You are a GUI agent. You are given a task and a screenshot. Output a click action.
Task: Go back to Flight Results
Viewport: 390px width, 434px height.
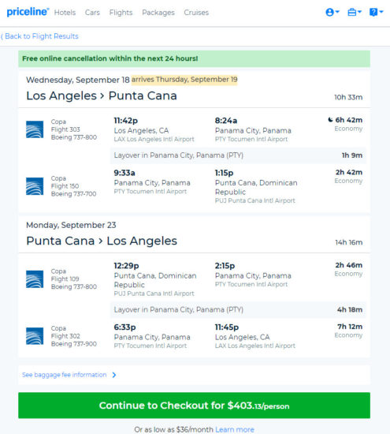(x=39, y=36)
